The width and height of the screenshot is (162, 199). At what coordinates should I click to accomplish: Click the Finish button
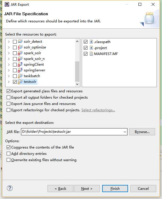(115, 189)
